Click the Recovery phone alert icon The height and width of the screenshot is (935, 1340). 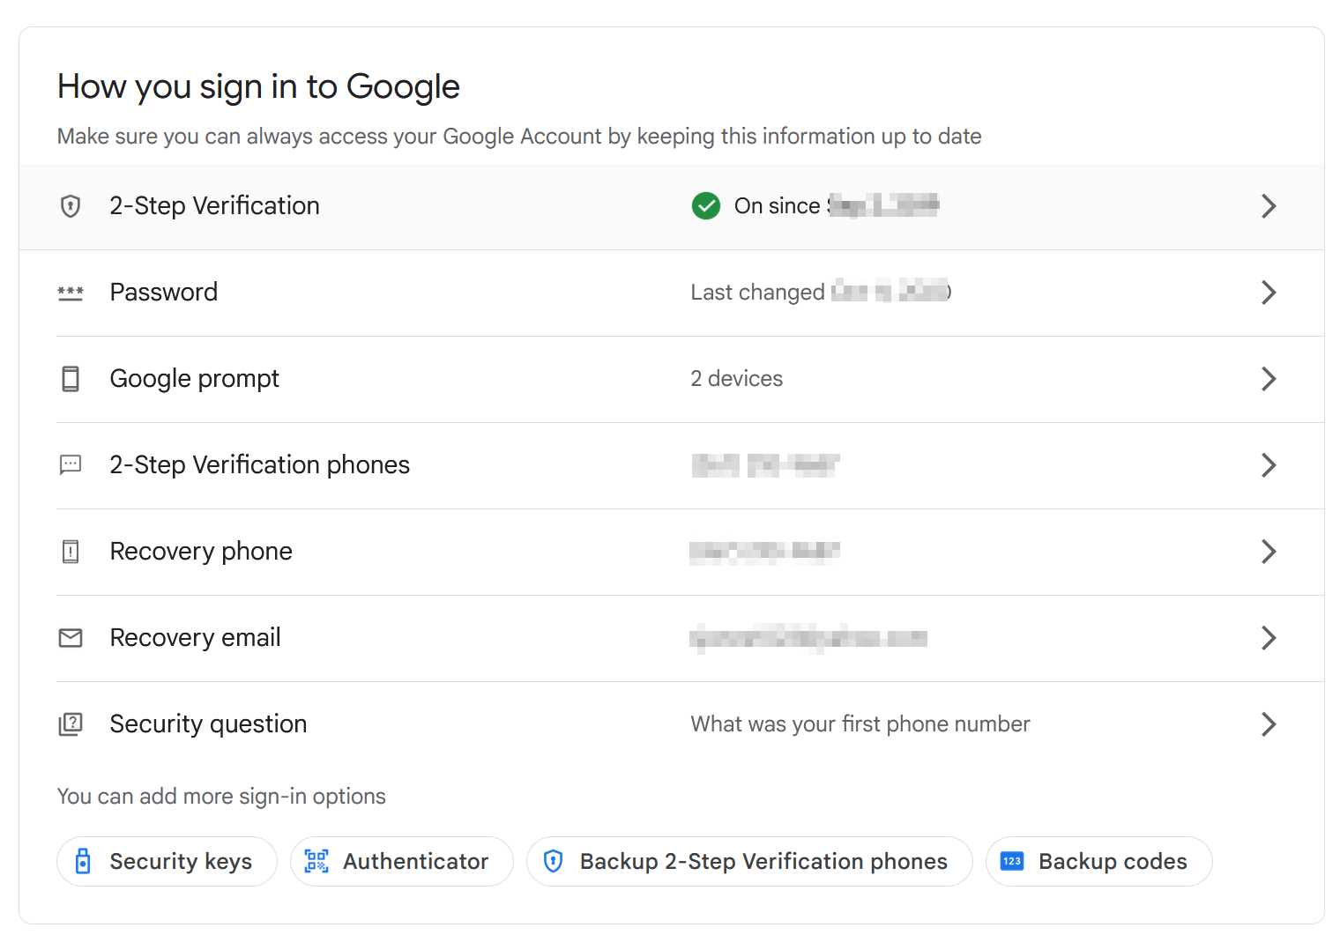pos(71,552)
